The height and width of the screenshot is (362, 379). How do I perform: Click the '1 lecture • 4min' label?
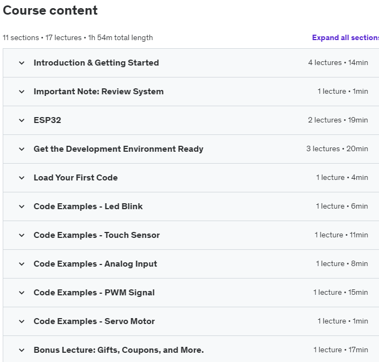point(342,178)
